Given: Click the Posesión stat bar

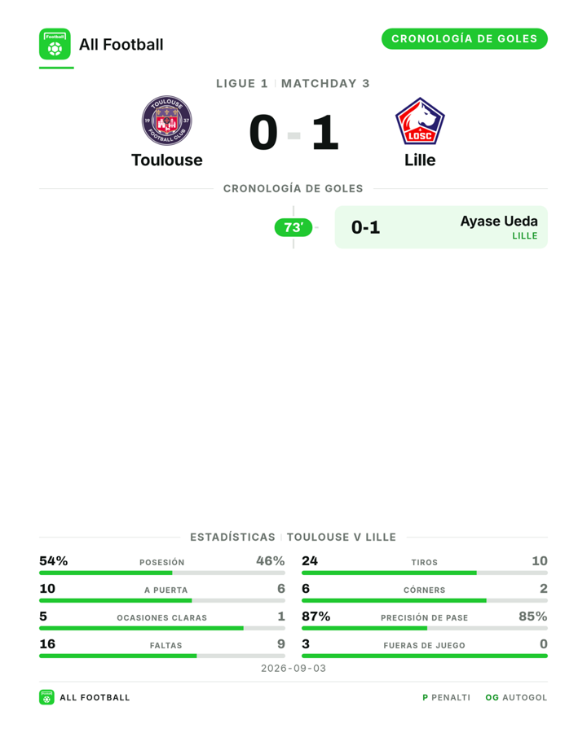Looking at the screenshot, I should (162, 573).
